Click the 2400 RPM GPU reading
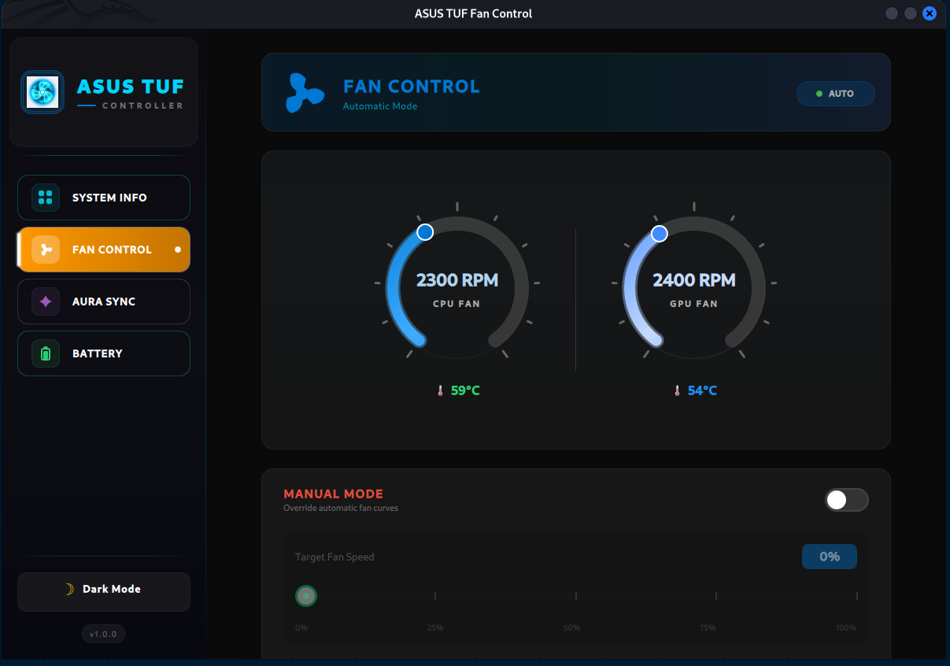The image size is (950, 666). (694, 280)
